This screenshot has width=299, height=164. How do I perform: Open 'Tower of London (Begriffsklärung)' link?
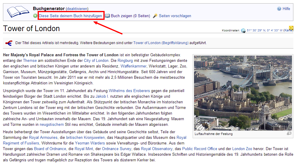[x=161, y=43]
